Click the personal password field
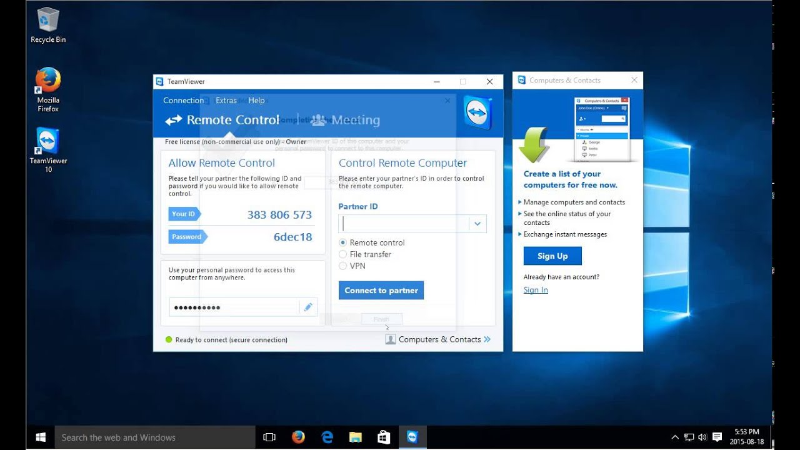Screen dimensions: 800x450 pyautogui.click(x=234, y=307)
